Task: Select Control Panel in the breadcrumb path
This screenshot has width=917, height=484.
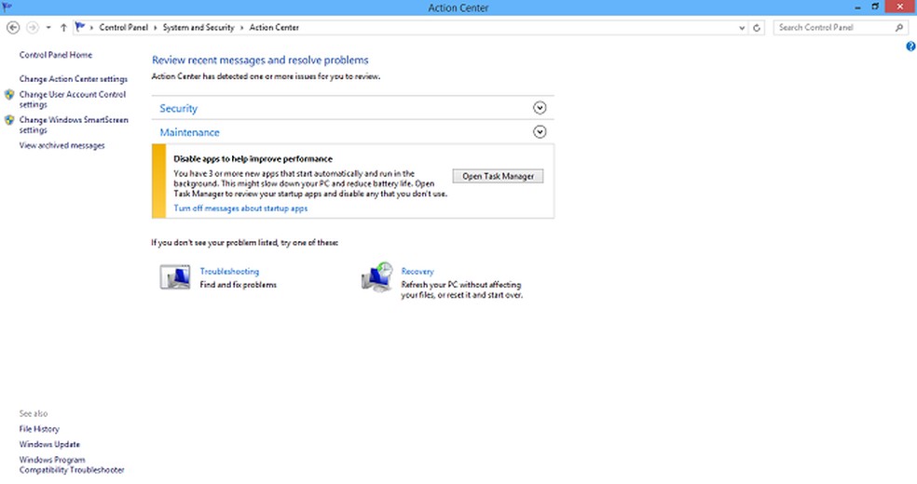Action: [x=123, y=27]
